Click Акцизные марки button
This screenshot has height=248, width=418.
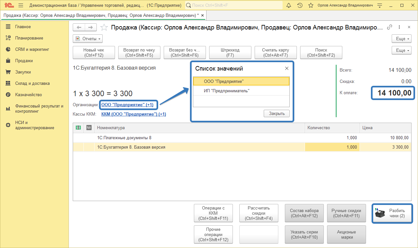(x=347, y=234)
